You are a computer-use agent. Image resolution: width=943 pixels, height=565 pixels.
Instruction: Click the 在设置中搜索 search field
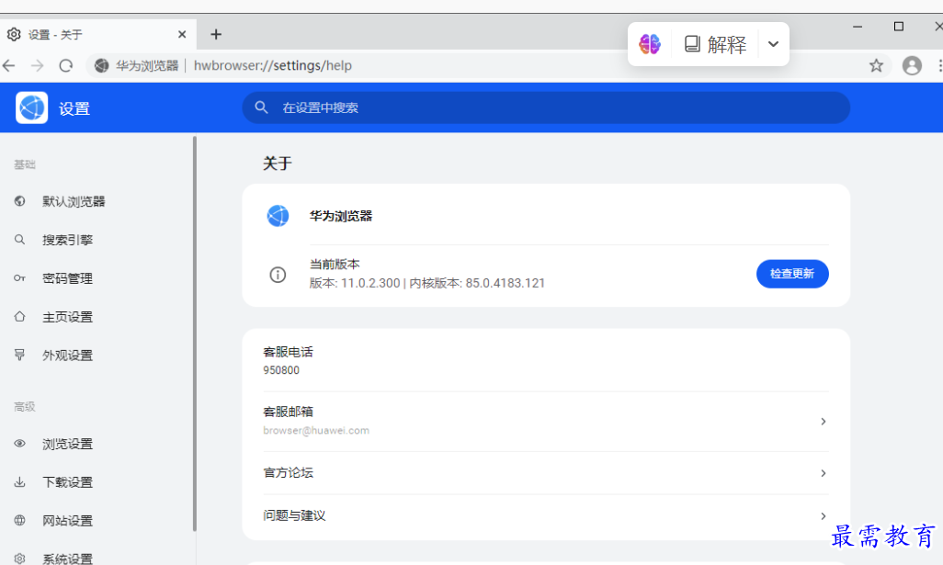pos(546,107)
